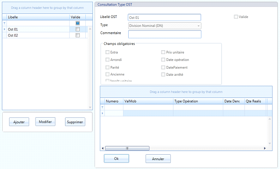Open the Type dropdown Division Nominal
This screenshot has height=169, width=280.
(x=165, y=26)
